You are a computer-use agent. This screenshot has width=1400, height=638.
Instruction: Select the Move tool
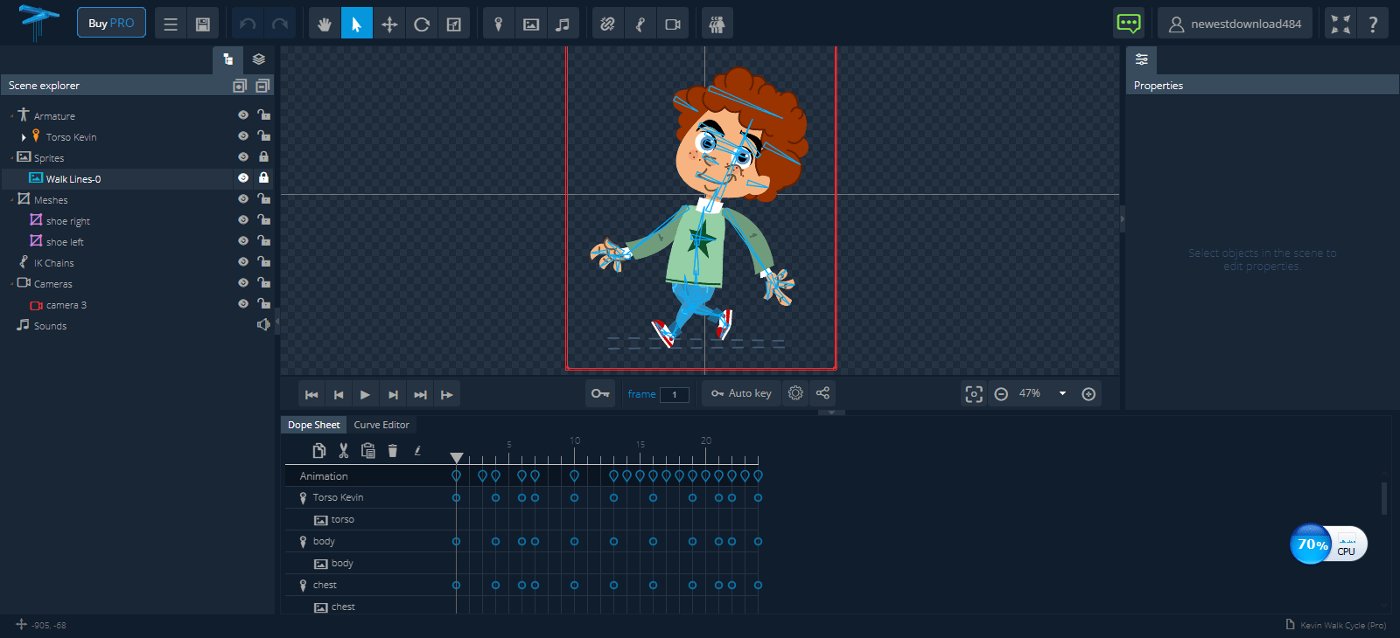(x=389, y=24)
